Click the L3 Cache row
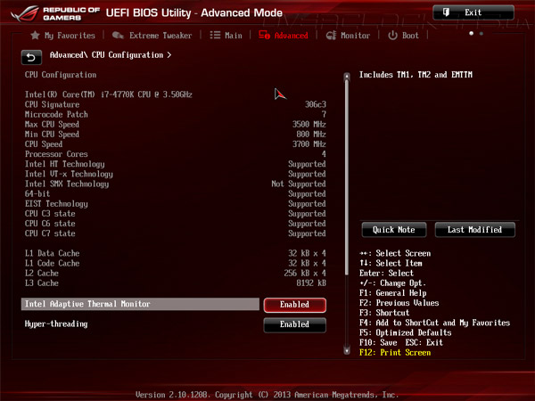This screenshot has width=535, height=401. tap(175, 283)
